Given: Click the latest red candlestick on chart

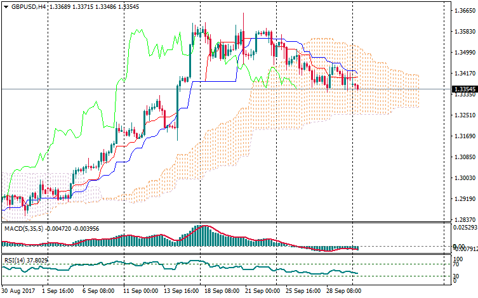Looking at the screenshot, I should coord(357,87).
